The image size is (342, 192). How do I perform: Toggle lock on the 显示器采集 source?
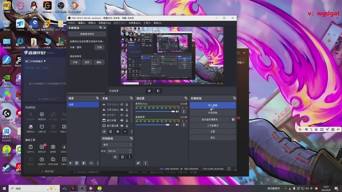(127, 125)
